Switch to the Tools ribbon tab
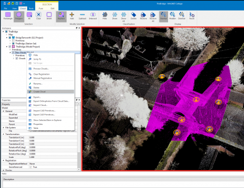Image resolution: width=244 pixels, height=188 pixels. (x=31, y=9)
